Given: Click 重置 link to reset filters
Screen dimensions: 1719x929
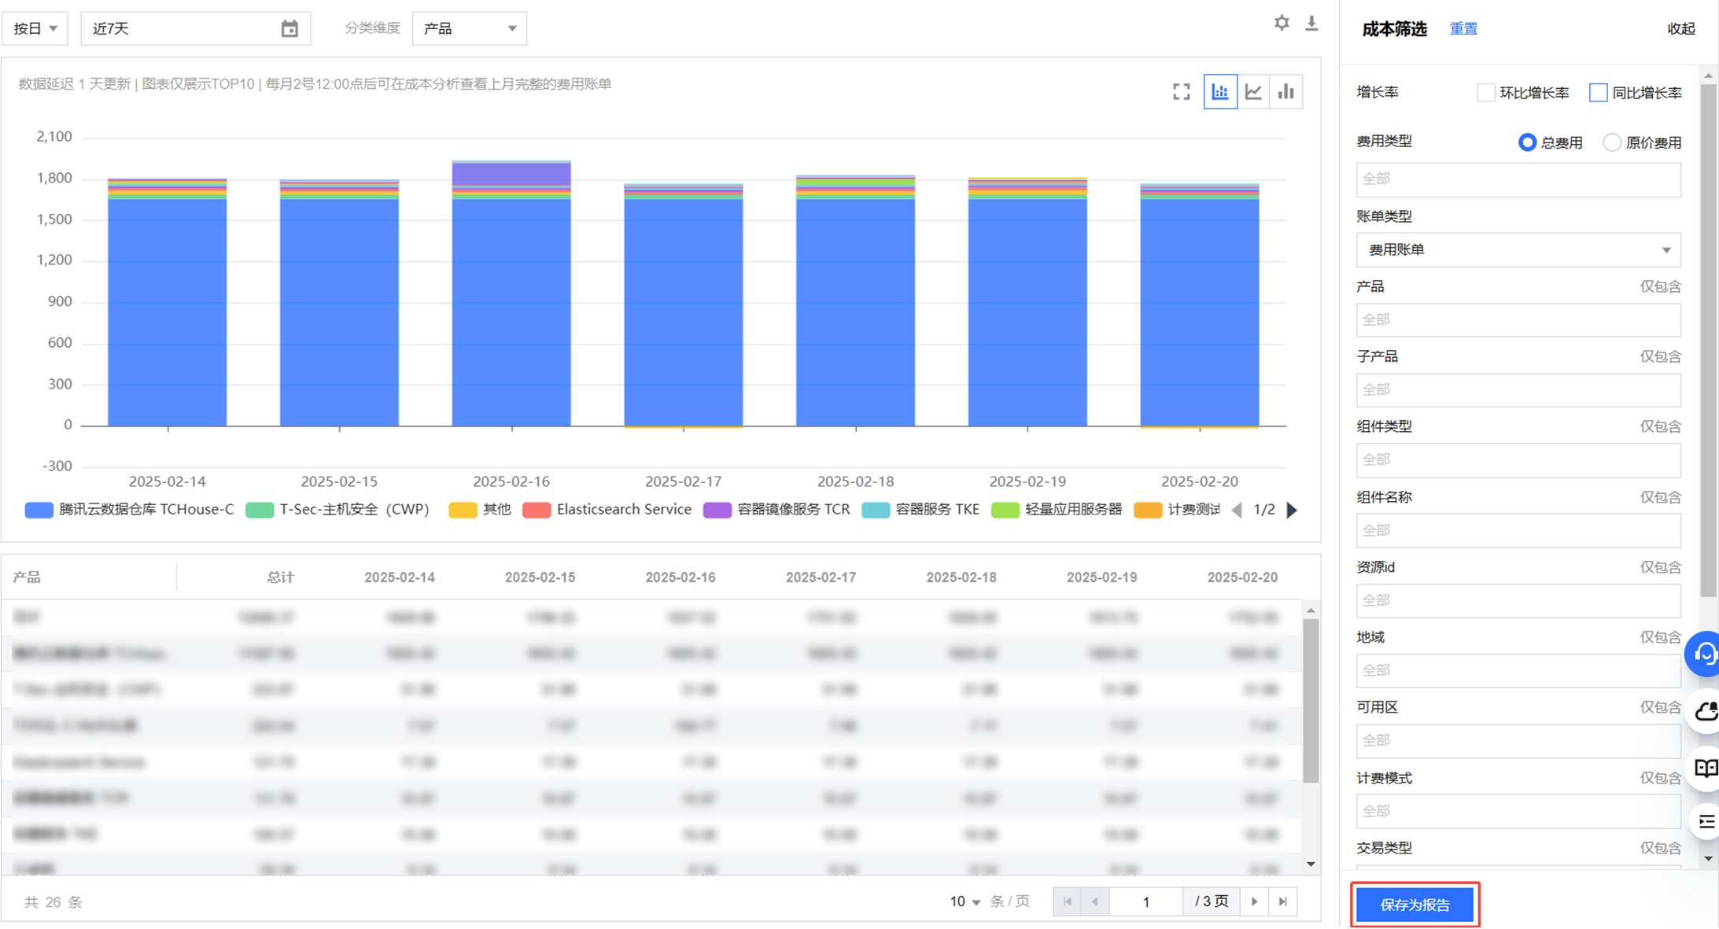Looking at the screenshot, I should [x=1463, y=28].
